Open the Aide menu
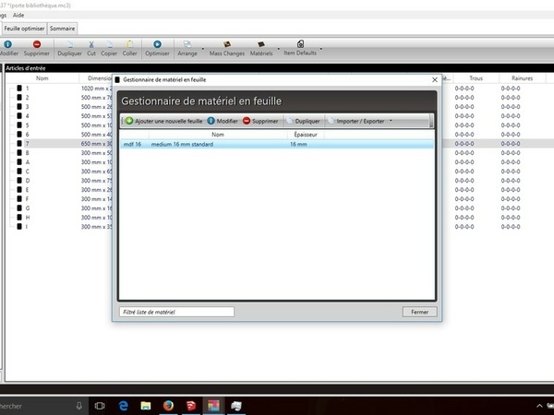Screen dimensions: 554x415 pos(19,15)
